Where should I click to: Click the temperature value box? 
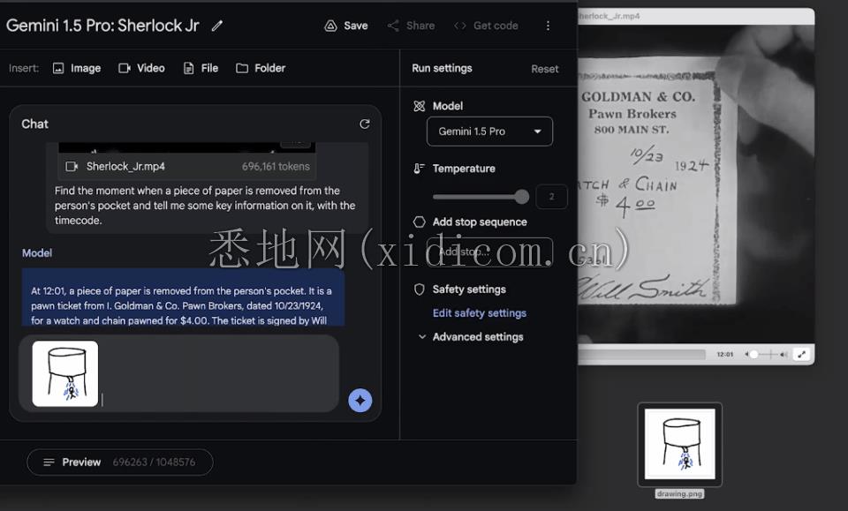coord(551,197)
